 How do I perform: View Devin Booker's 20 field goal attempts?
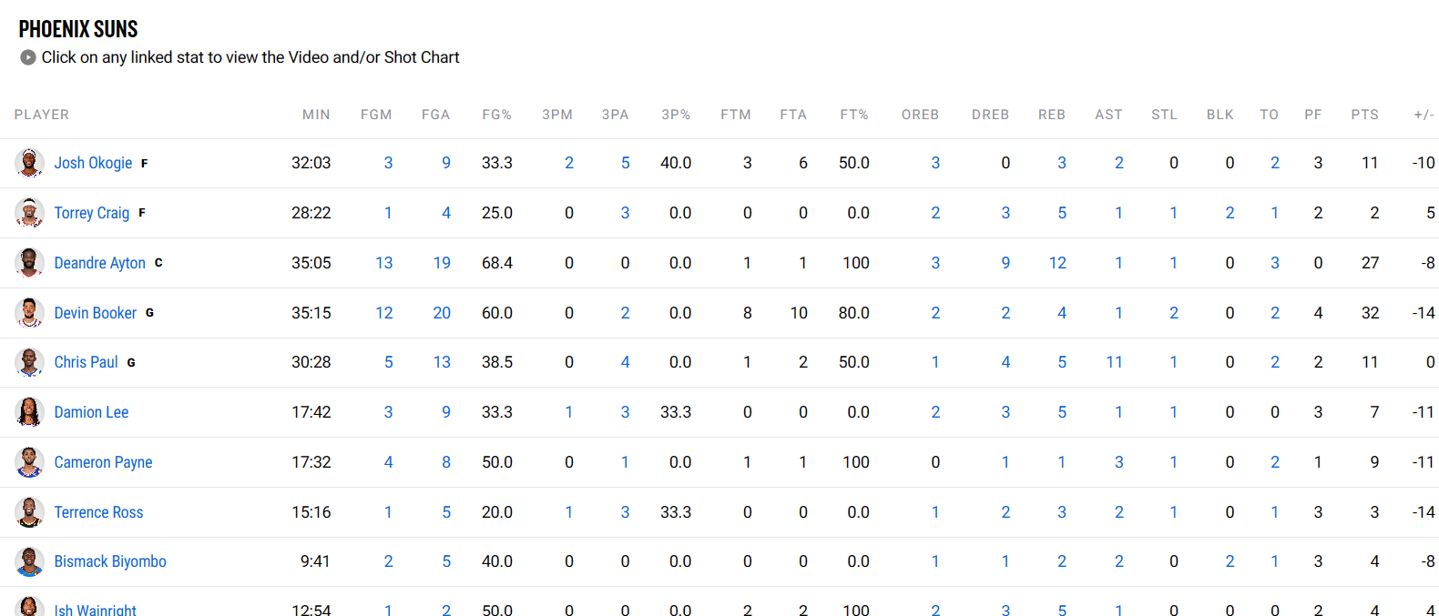442,313
